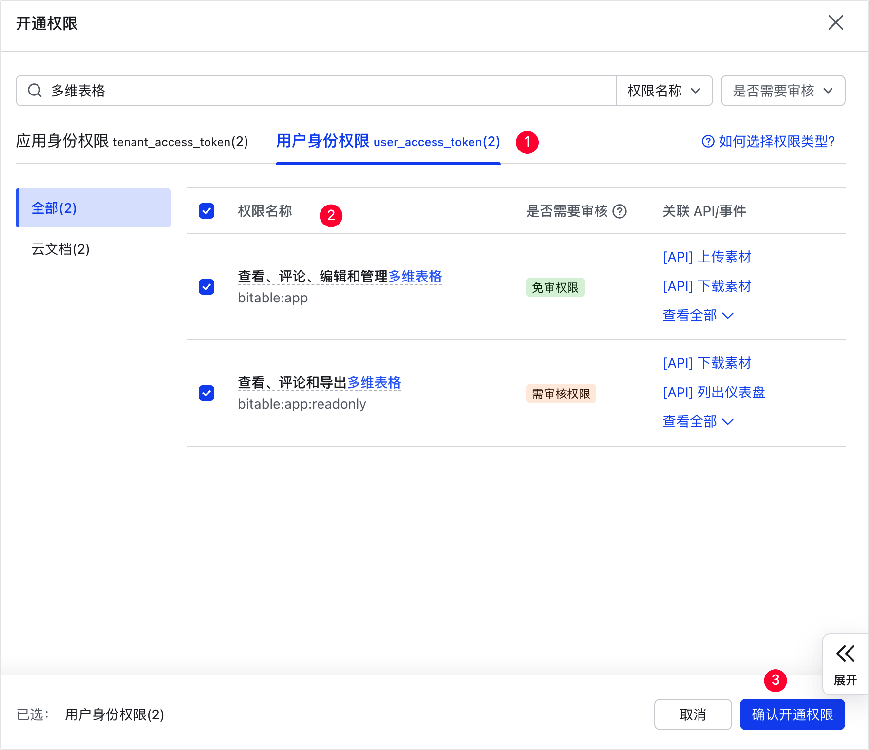Image resolution: width=869 pixels, height=750 pixels.
Task: Switch to 应用身份权限 tenant_access_token tab
Action: 132,142
